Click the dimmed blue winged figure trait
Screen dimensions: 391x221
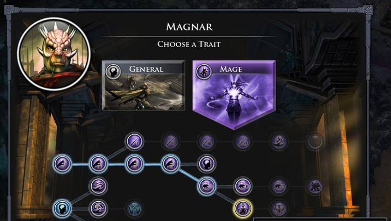click(134, 208)
